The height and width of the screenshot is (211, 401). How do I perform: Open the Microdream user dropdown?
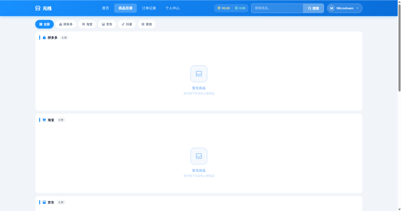(345, 8)
